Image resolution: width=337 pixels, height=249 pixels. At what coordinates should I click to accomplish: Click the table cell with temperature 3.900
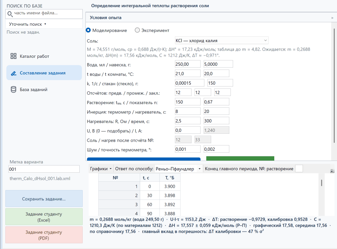(170, 186)
